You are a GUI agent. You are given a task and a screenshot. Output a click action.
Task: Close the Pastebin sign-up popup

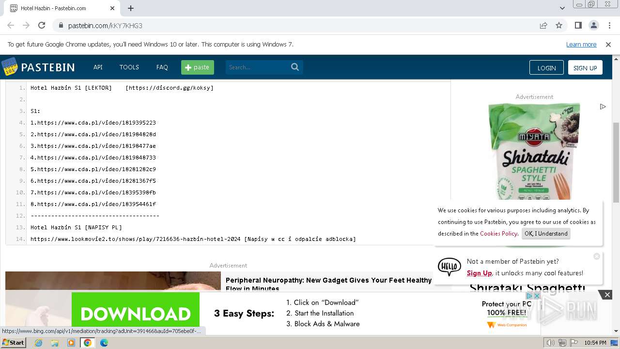(597, 256)
